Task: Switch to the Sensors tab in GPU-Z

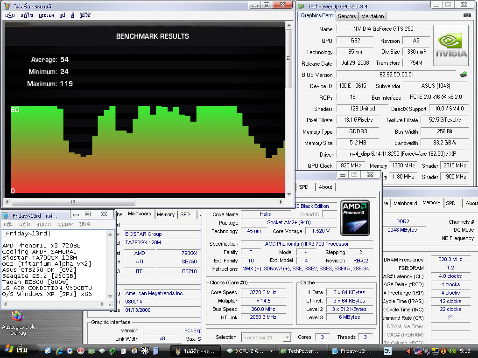Action: pyautogui.click(x=347, y=16)
